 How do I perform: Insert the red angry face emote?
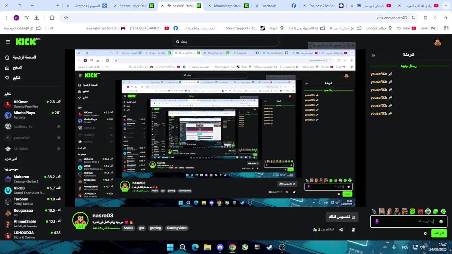click(420, 211)
